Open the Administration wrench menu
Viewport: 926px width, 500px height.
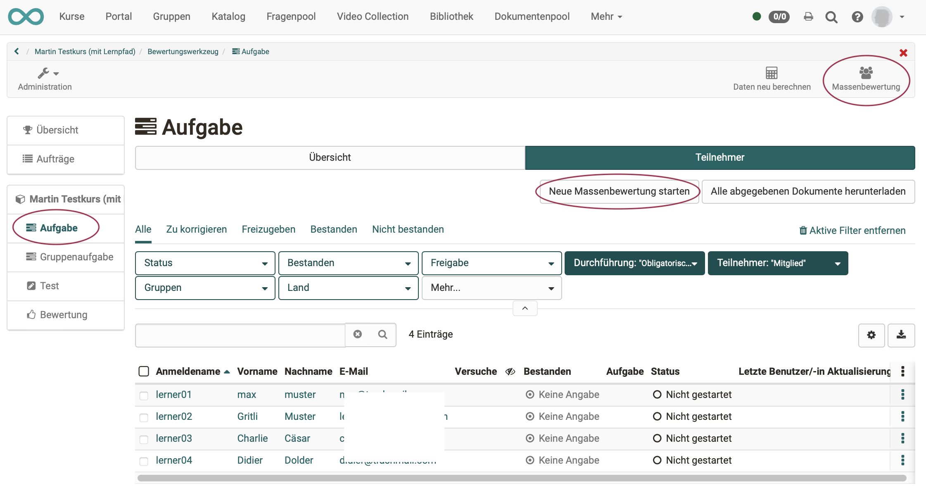[x=45, y=79]
